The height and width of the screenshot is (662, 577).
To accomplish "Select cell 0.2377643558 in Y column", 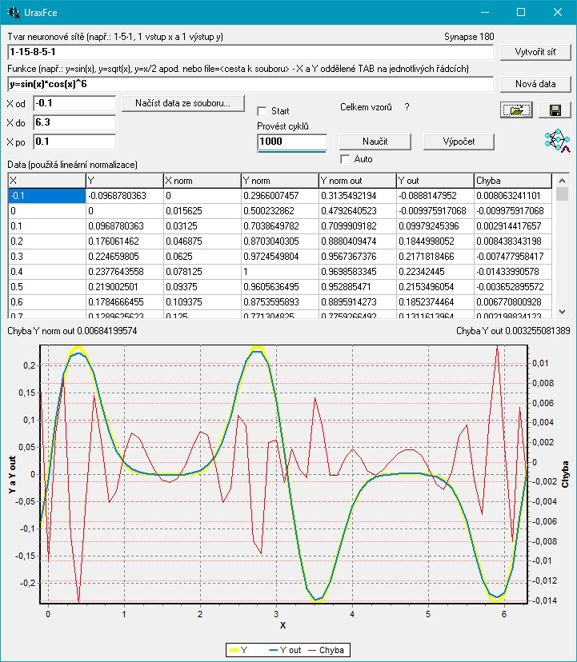I will (125, 272).
